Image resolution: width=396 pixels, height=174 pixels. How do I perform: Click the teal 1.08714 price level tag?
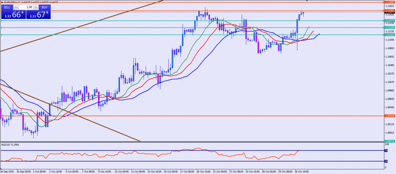(389, 142)
